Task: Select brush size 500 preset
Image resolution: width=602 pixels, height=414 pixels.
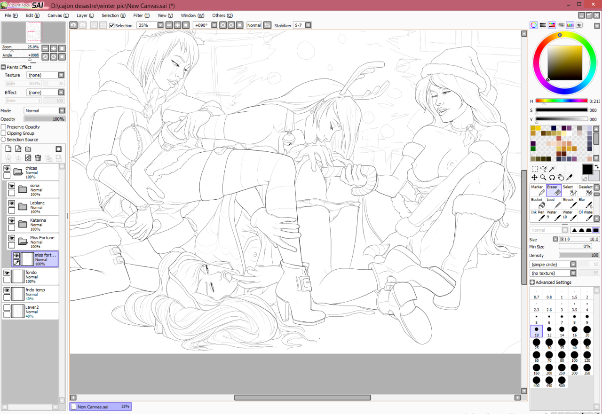Action: tap(562, 382)
